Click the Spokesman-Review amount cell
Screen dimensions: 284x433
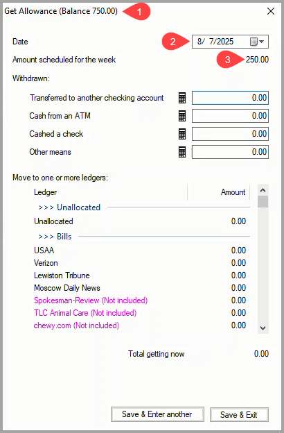point(238,300)
